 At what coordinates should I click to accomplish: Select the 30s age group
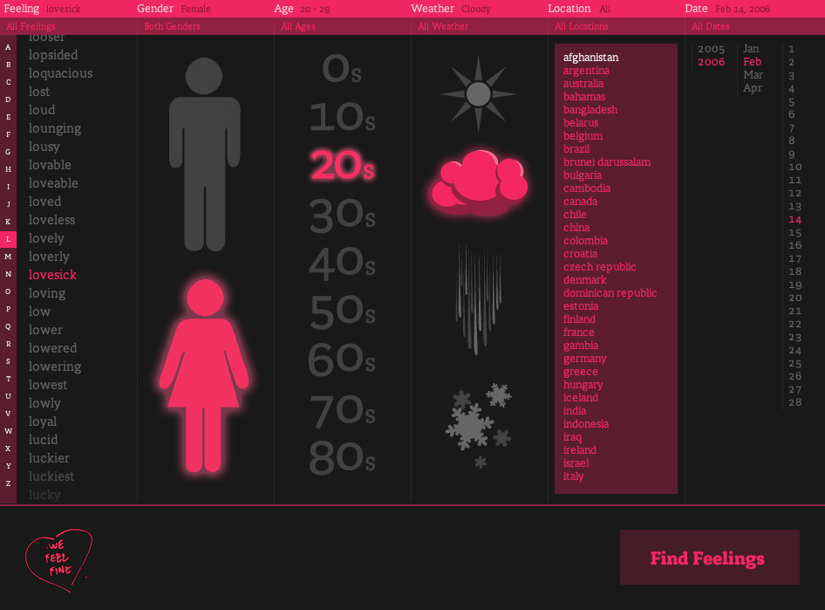[x=342, y=216]
